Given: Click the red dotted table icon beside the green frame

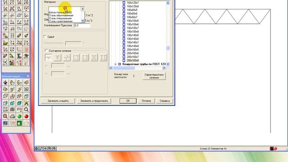Looking at the screenshot, I should 12,123.
